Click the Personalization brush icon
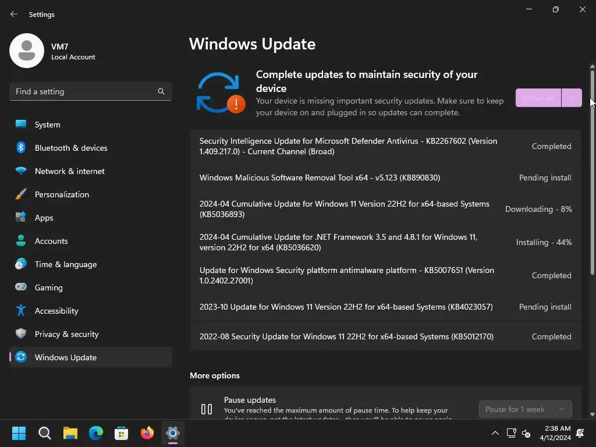Viewport: 596px width, 447px height. [21, 194]
